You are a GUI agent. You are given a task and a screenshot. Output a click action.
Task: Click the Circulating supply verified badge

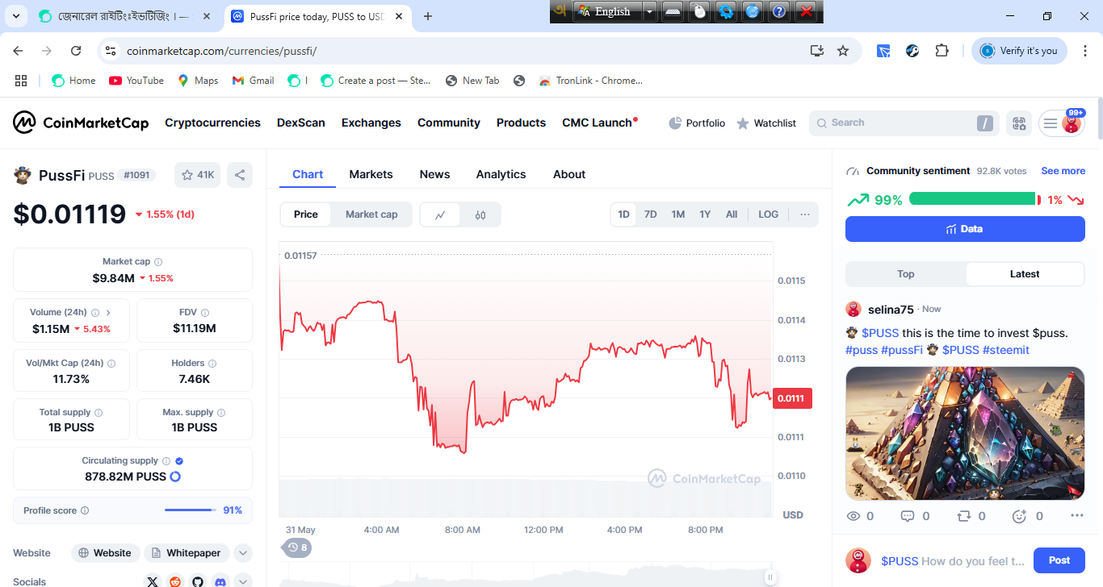(179, 461)
